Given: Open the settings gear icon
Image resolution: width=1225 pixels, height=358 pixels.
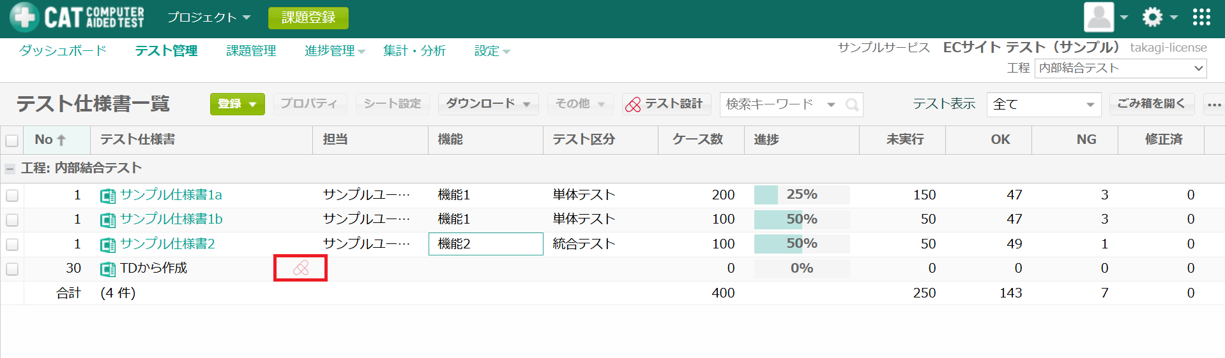Looking at the screenshot, I should (x=1152, y=17).
